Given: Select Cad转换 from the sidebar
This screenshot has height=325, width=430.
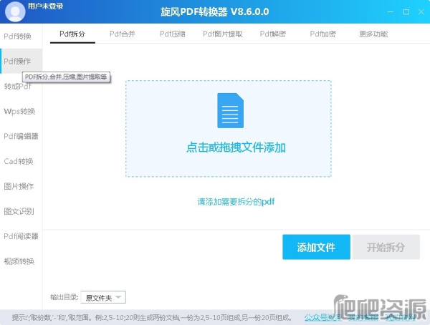Looking at the screenshot, I should [x=19, y=161].
